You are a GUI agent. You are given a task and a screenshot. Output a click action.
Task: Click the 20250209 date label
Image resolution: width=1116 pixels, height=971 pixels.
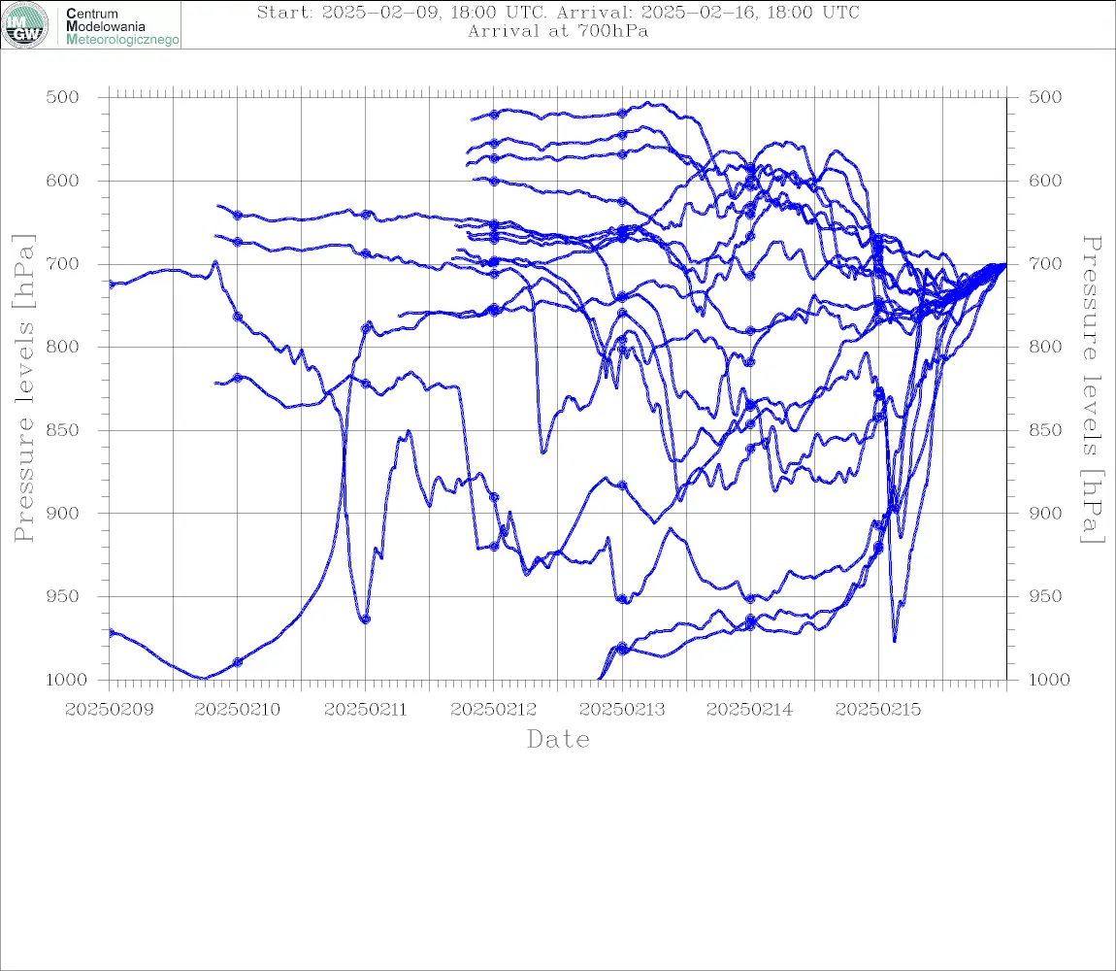pos(109,710)
